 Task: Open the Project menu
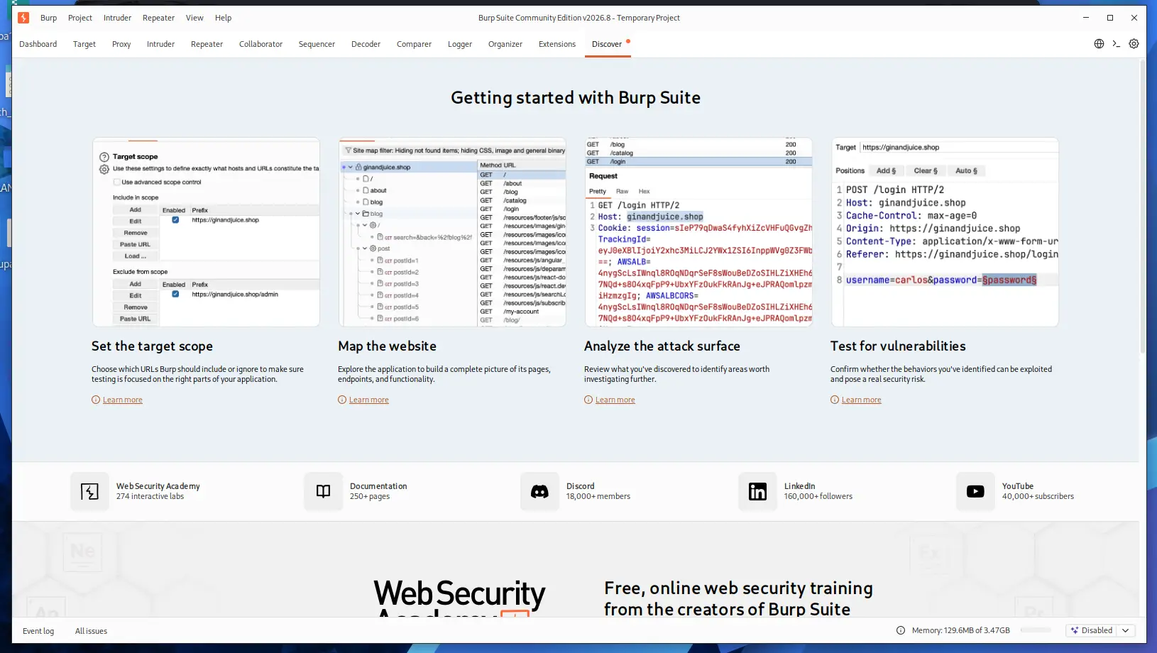(80, 18)
